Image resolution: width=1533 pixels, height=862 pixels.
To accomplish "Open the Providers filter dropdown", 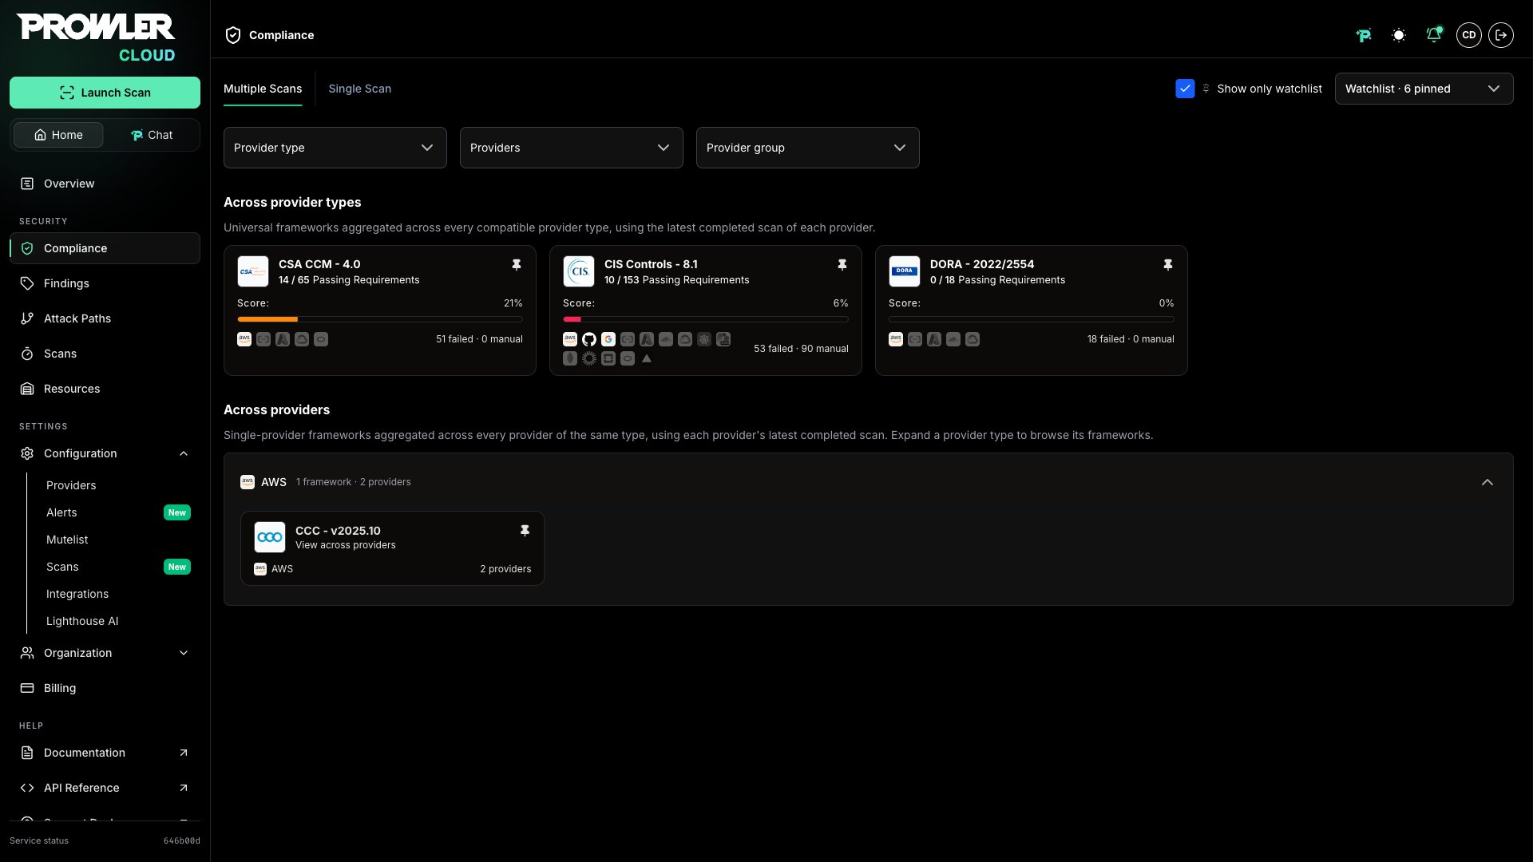I will [572, 148].
